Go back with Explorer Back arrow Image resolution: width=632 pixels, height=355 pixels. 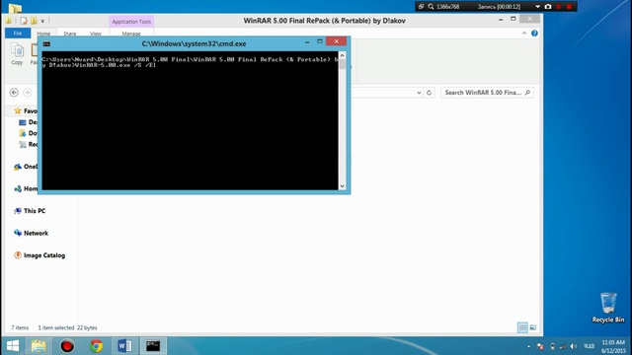click(14, 93)
